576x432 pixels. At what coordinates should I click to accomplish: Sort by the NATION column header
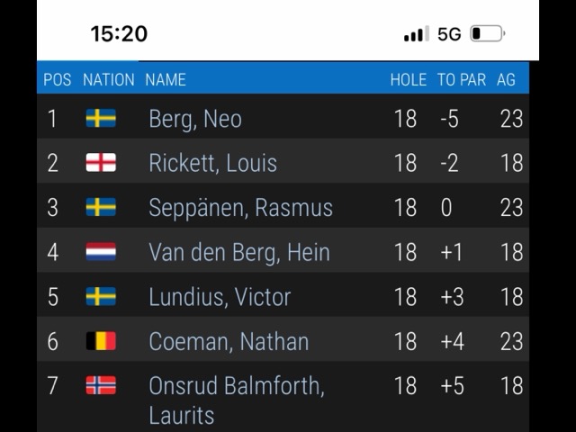[x=108, y=80]
